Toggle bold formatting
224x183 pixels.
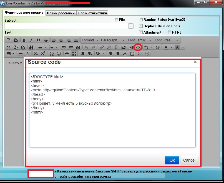coord(24,40)
